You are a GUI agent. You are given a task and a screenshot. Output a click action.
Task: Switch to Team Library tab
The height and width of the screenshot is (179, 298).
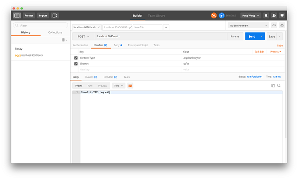click(156, 16)
